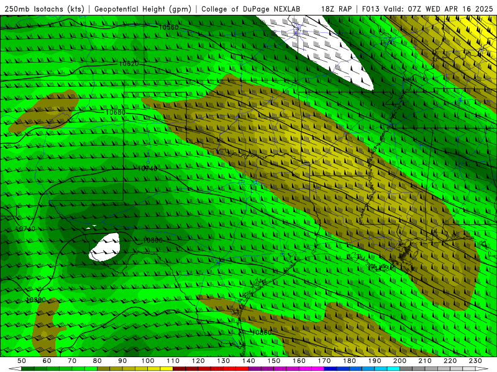Pick the dark blue swatch right of 170

pos(331,369)
